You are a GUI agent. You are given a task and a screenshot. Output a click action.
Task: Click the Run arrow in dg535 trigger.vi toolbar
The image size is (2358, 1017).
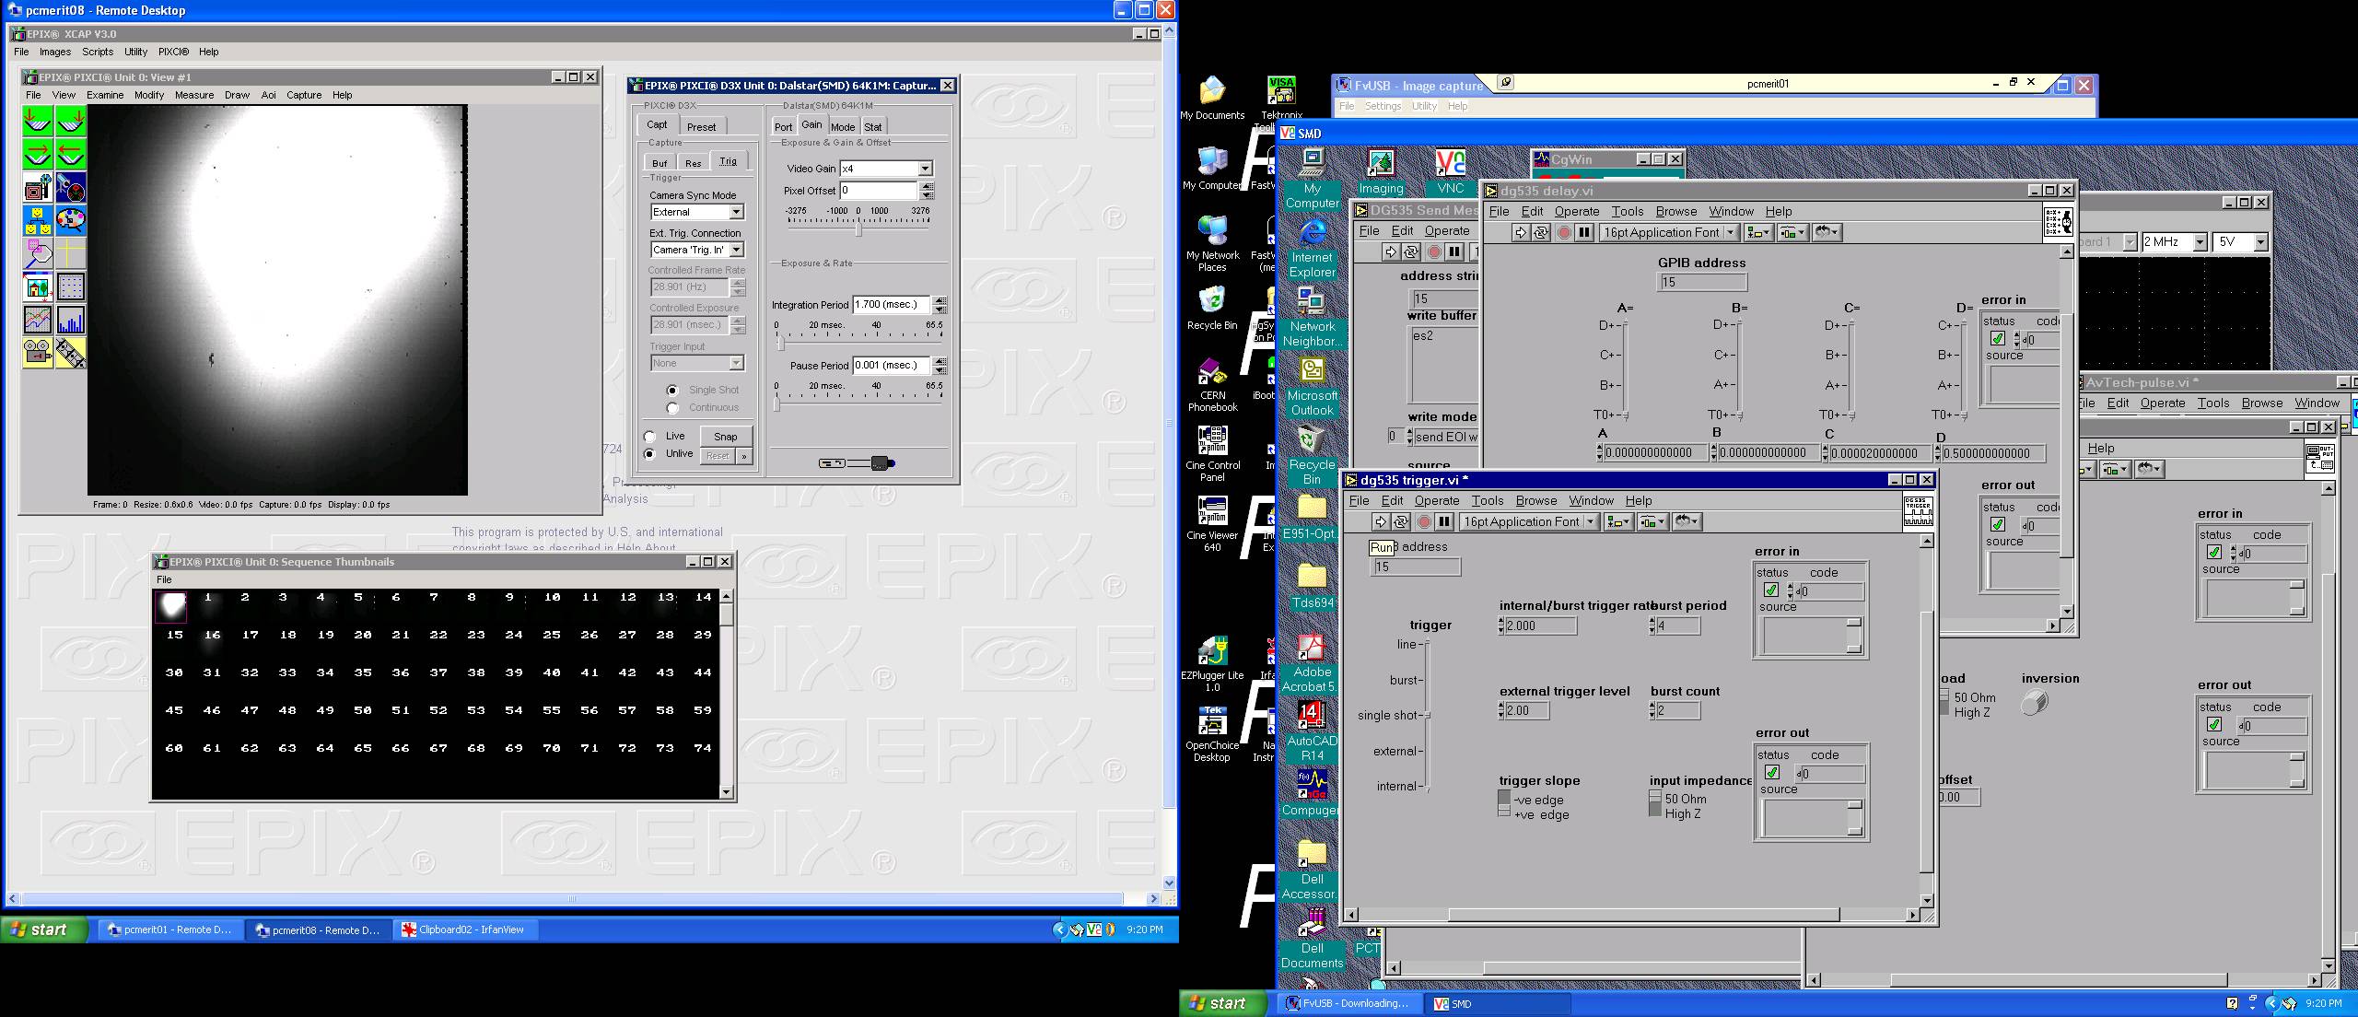[x=1380, y=522]
